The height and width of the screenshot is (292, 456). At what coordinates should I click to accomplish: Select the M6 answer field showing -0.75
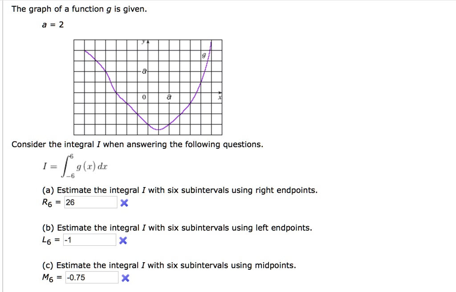[x=91, y=277]
